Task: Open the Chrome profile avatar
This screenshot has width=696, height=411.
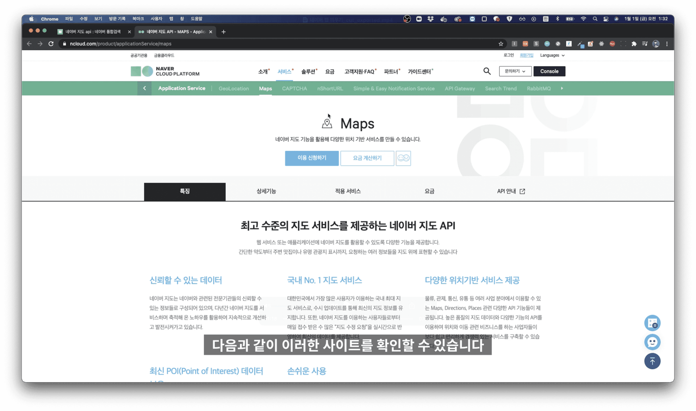Action: coord(656,44)
